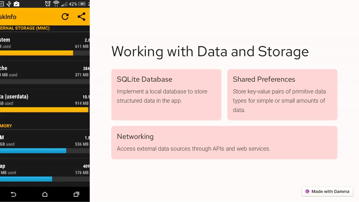The height and width of the screenshot is (202, 359).
Task: Open the Made with Gamma badge
Action: 327,191
